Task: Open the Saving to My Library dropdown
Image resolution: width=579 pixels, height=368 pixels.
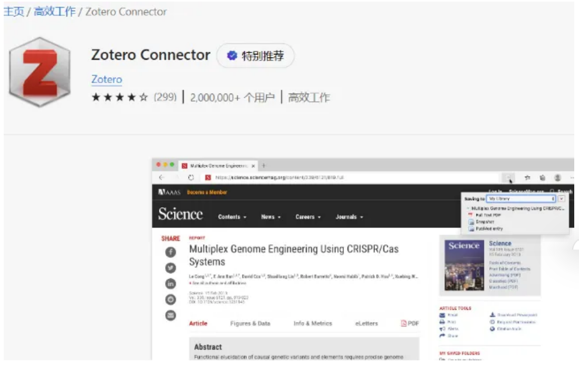Action: point(521,199)
